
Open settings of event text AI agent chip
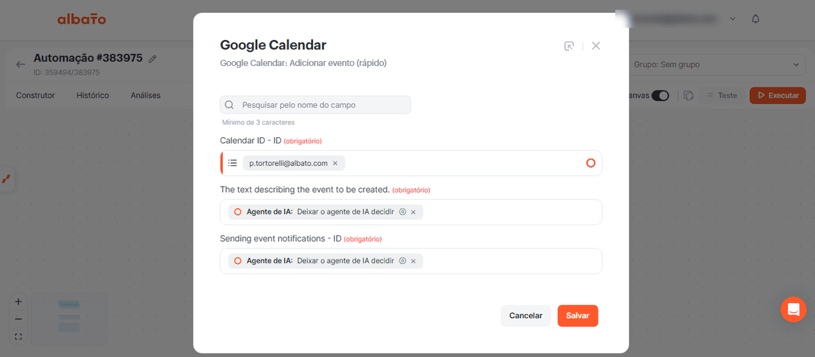tap(402, 212)
